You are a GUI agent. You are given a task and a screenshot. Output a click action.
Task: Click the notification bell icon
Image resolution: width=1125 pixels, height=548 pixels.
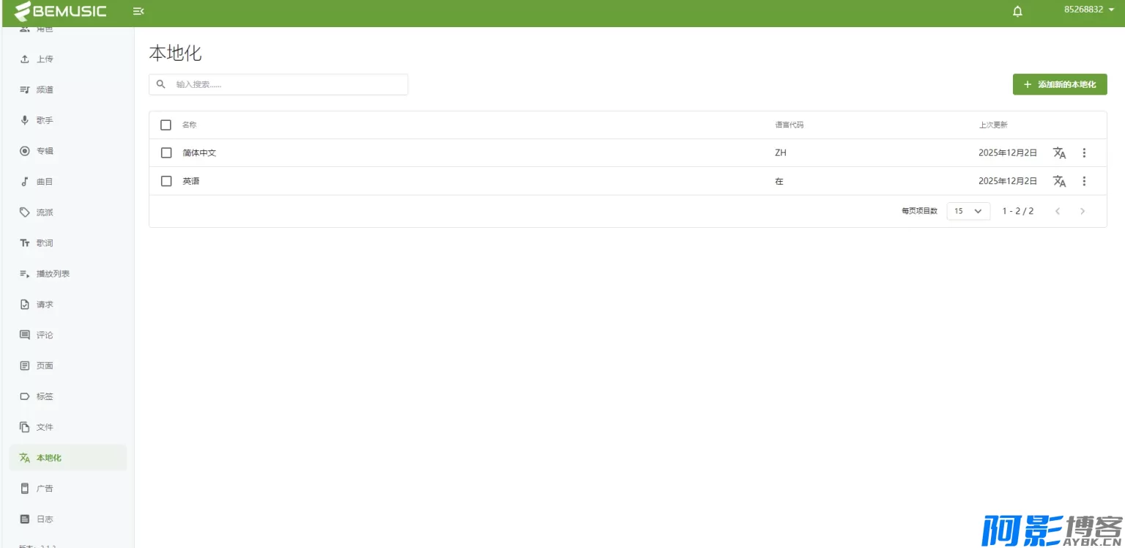[x=1017, y=12]
